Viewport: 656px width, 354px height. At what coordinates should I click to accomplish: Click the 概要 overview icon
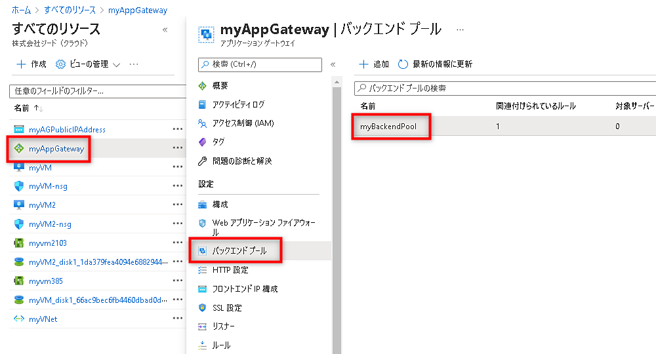(x=203, y=86)
